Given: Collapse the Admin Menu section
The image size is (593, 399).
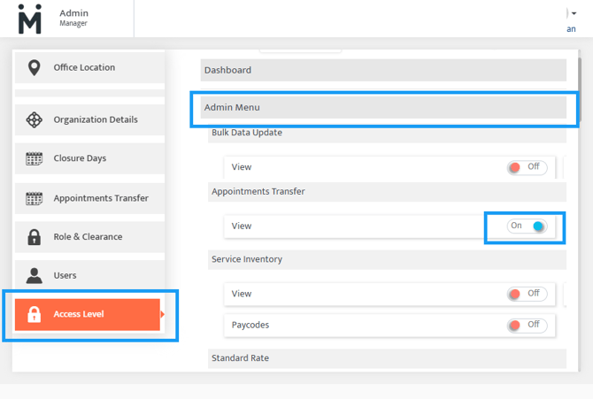Looking at the screenshot, I should coord(383,107).
